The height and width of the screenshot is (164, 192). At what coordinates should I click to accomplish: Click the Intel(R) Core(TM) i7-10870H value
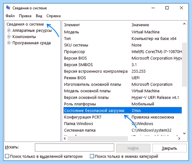coord(156,52)
